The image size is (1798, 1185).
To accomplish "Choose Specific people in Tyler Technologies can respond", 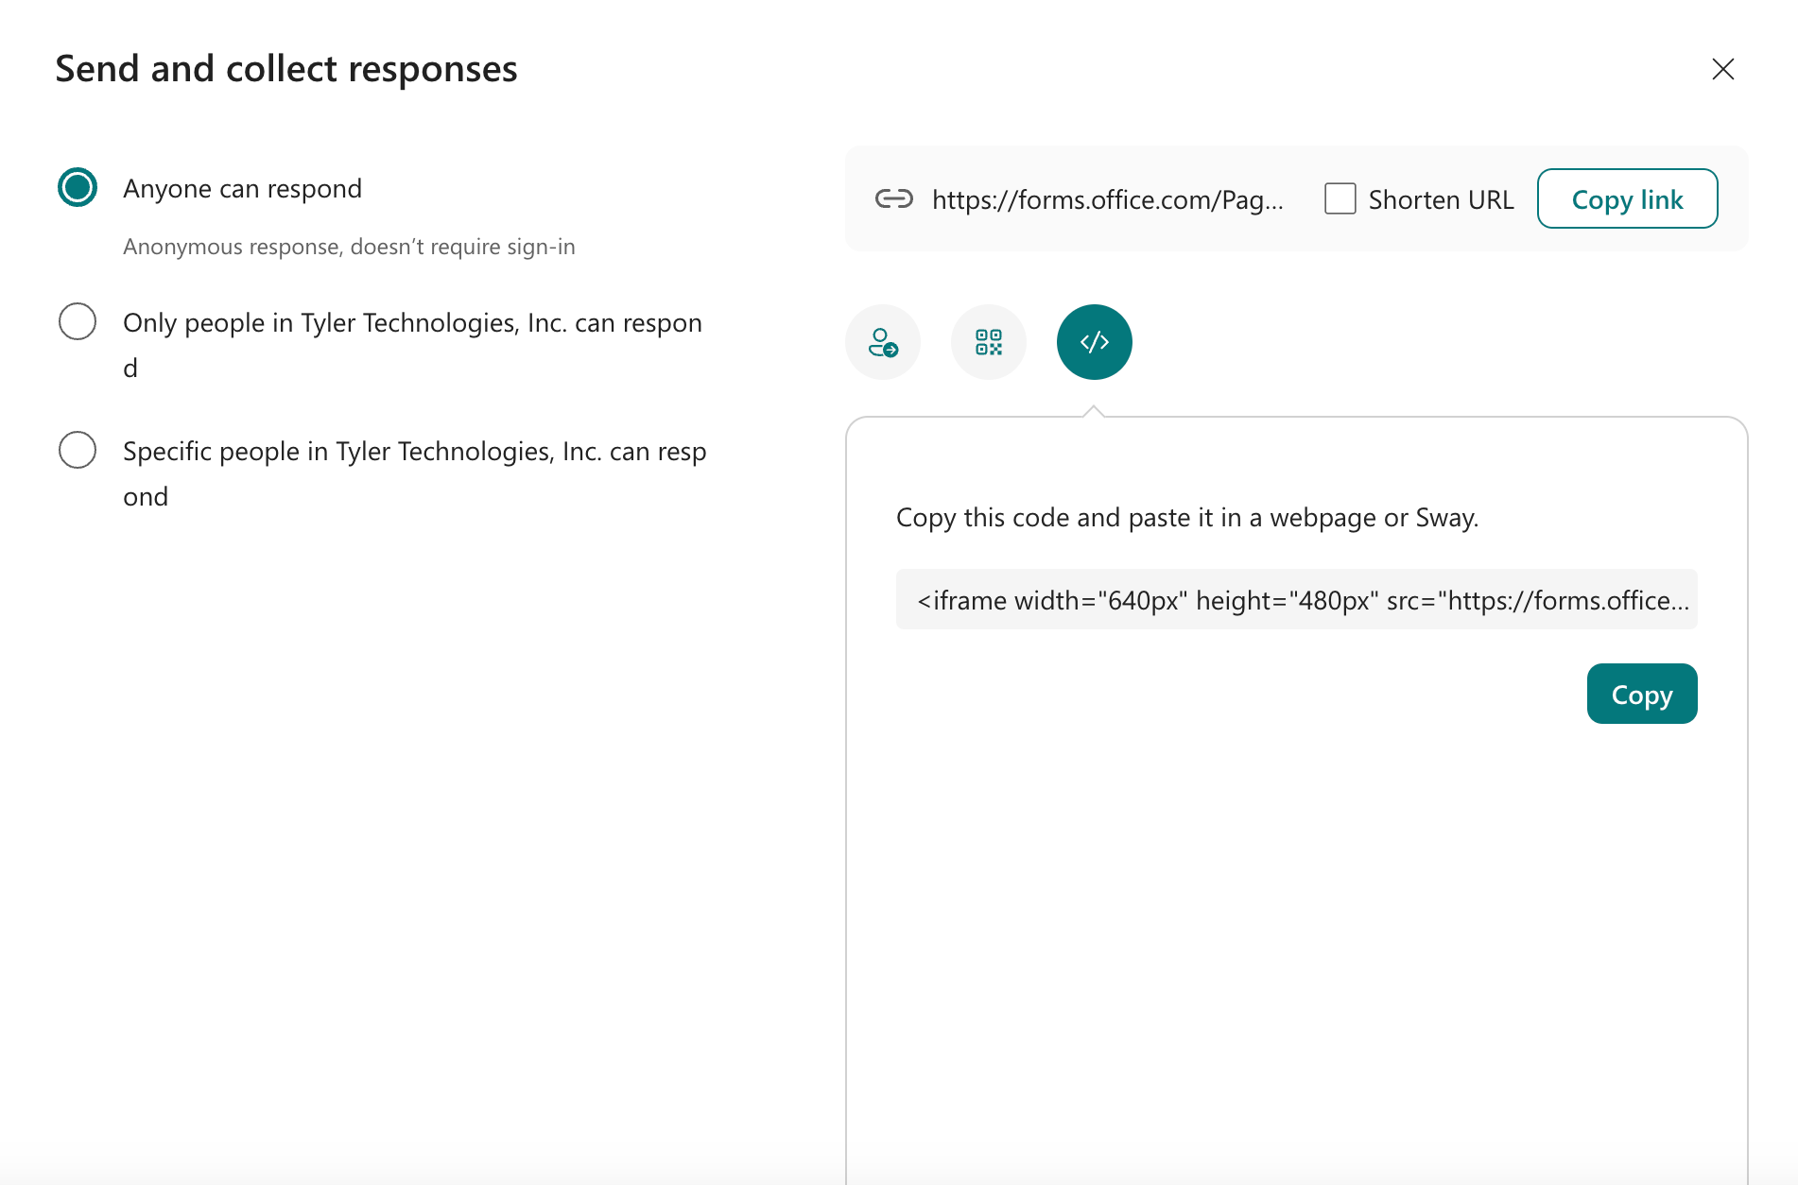I will click(78, 450).
